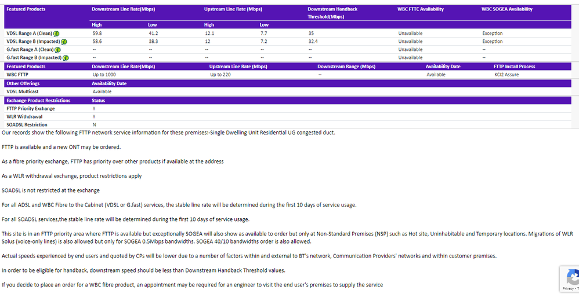Click the FTTP Priority Exchange row label
The image size is (579, 294).
30,109
